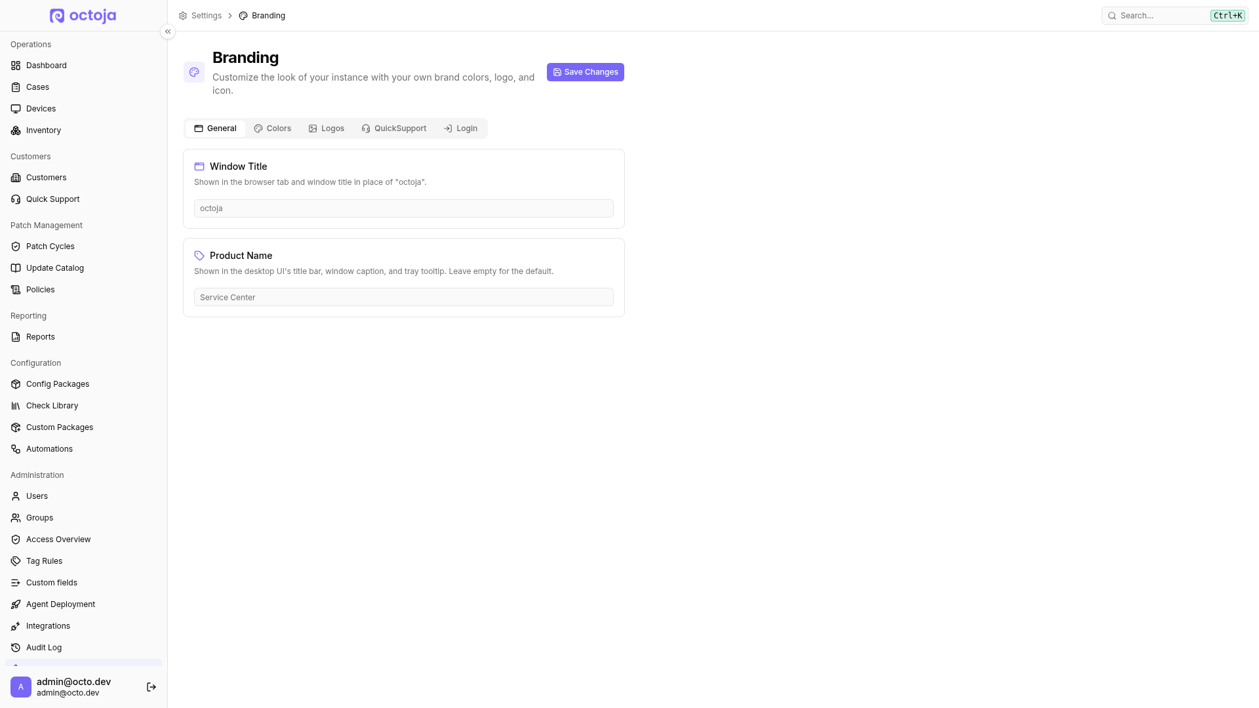Select the Quick Support headset icon
The height and width of the screenshot is (708, 1259).
(x=16, y=199)
